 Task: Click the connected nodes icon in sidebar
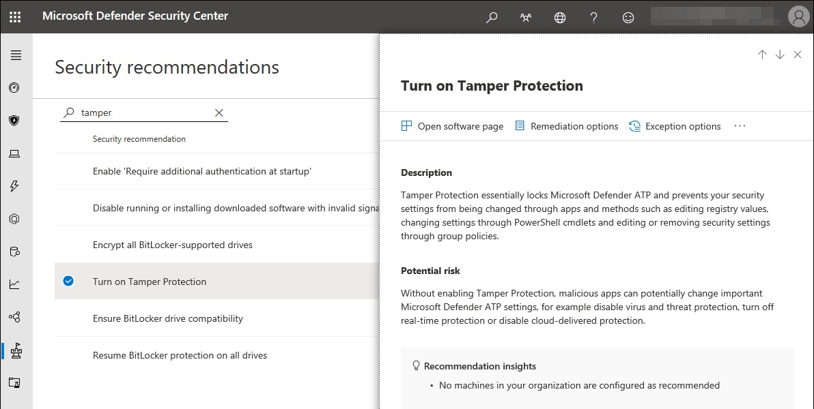click(x=14, y=317)
